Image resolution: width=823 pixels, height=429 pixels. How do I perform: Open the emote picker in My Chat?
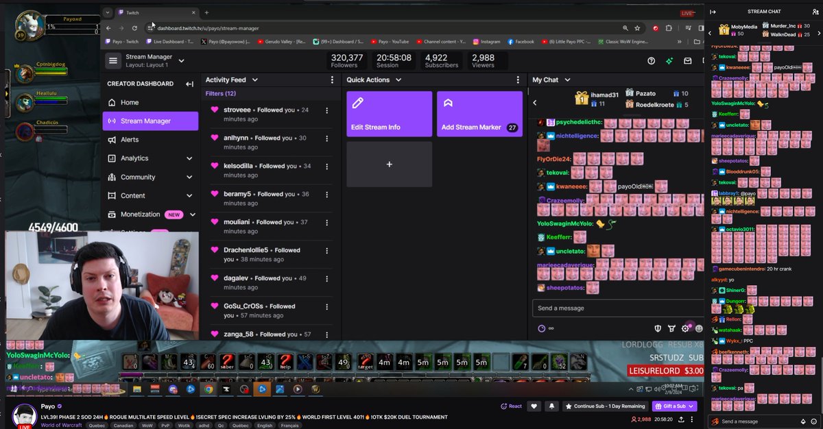699,328
